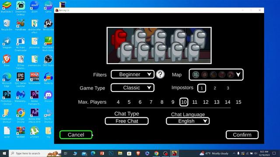Select the BlueStacks 5 desktop icon

(x=7, y=7)
